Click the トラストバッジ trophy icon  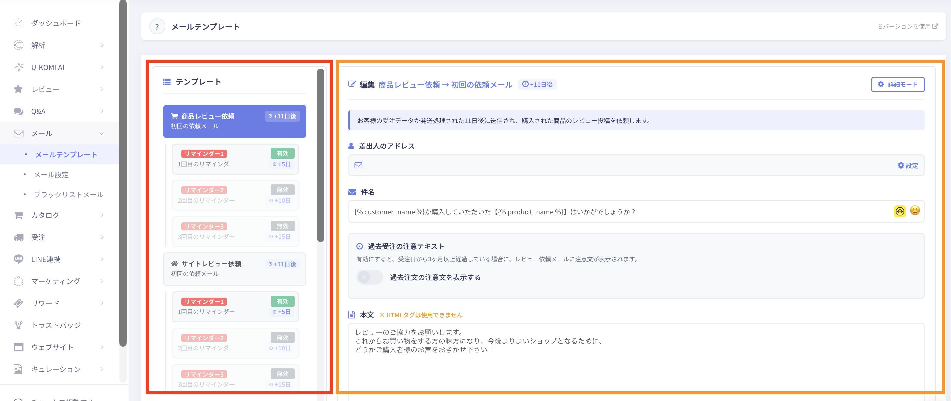click(x=18, y=325)
